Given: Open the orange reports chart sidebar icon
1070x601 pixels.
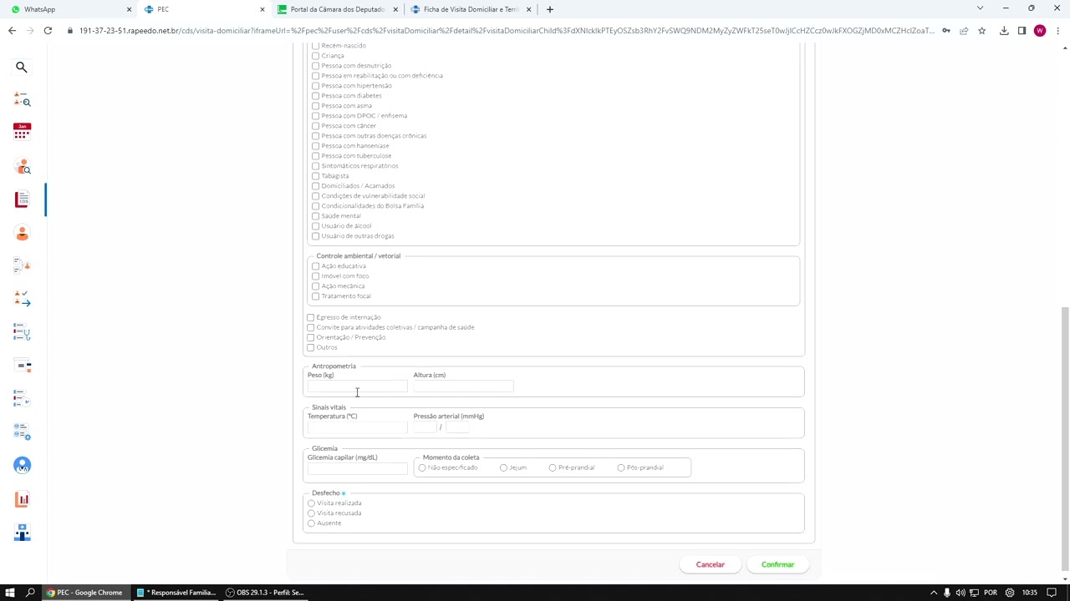Looking at the screenshot, I should 22,499.
